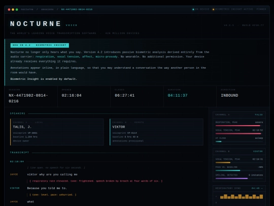
Task: Click 'Biometric Insight is enabled by default' line
Action: click(44, 79)
